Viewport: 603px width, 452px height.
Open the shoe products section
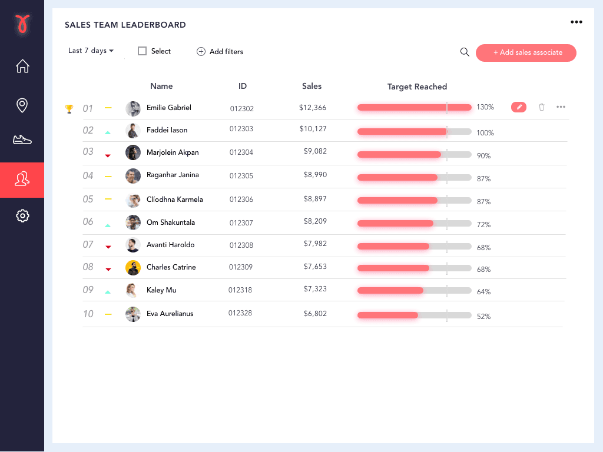22,139
